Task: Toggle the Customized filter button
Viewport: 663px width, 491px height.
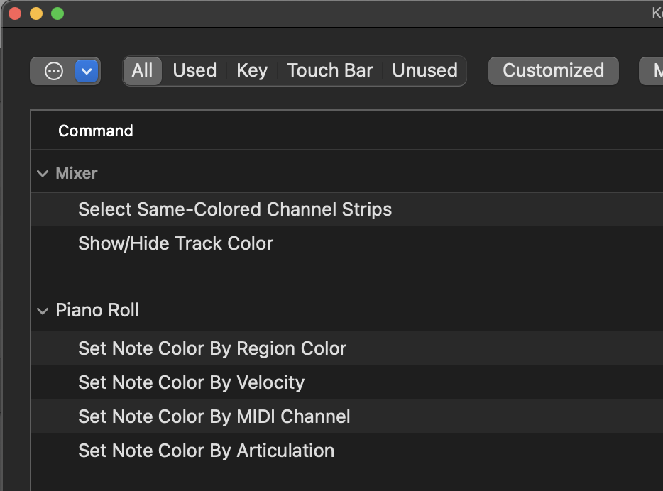Action: click(x=553, y=70)
